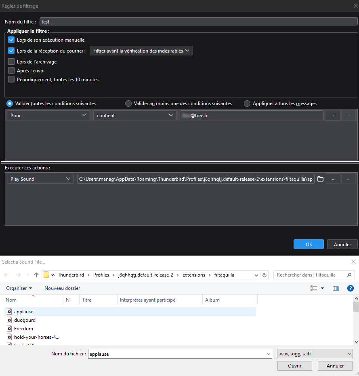Enable 'Après l'envoi' checkbox
Screen dimensions: 359x376
(11, 70)
